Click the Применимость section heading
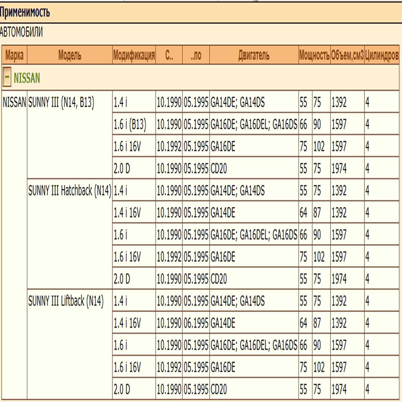 point(25,12)
